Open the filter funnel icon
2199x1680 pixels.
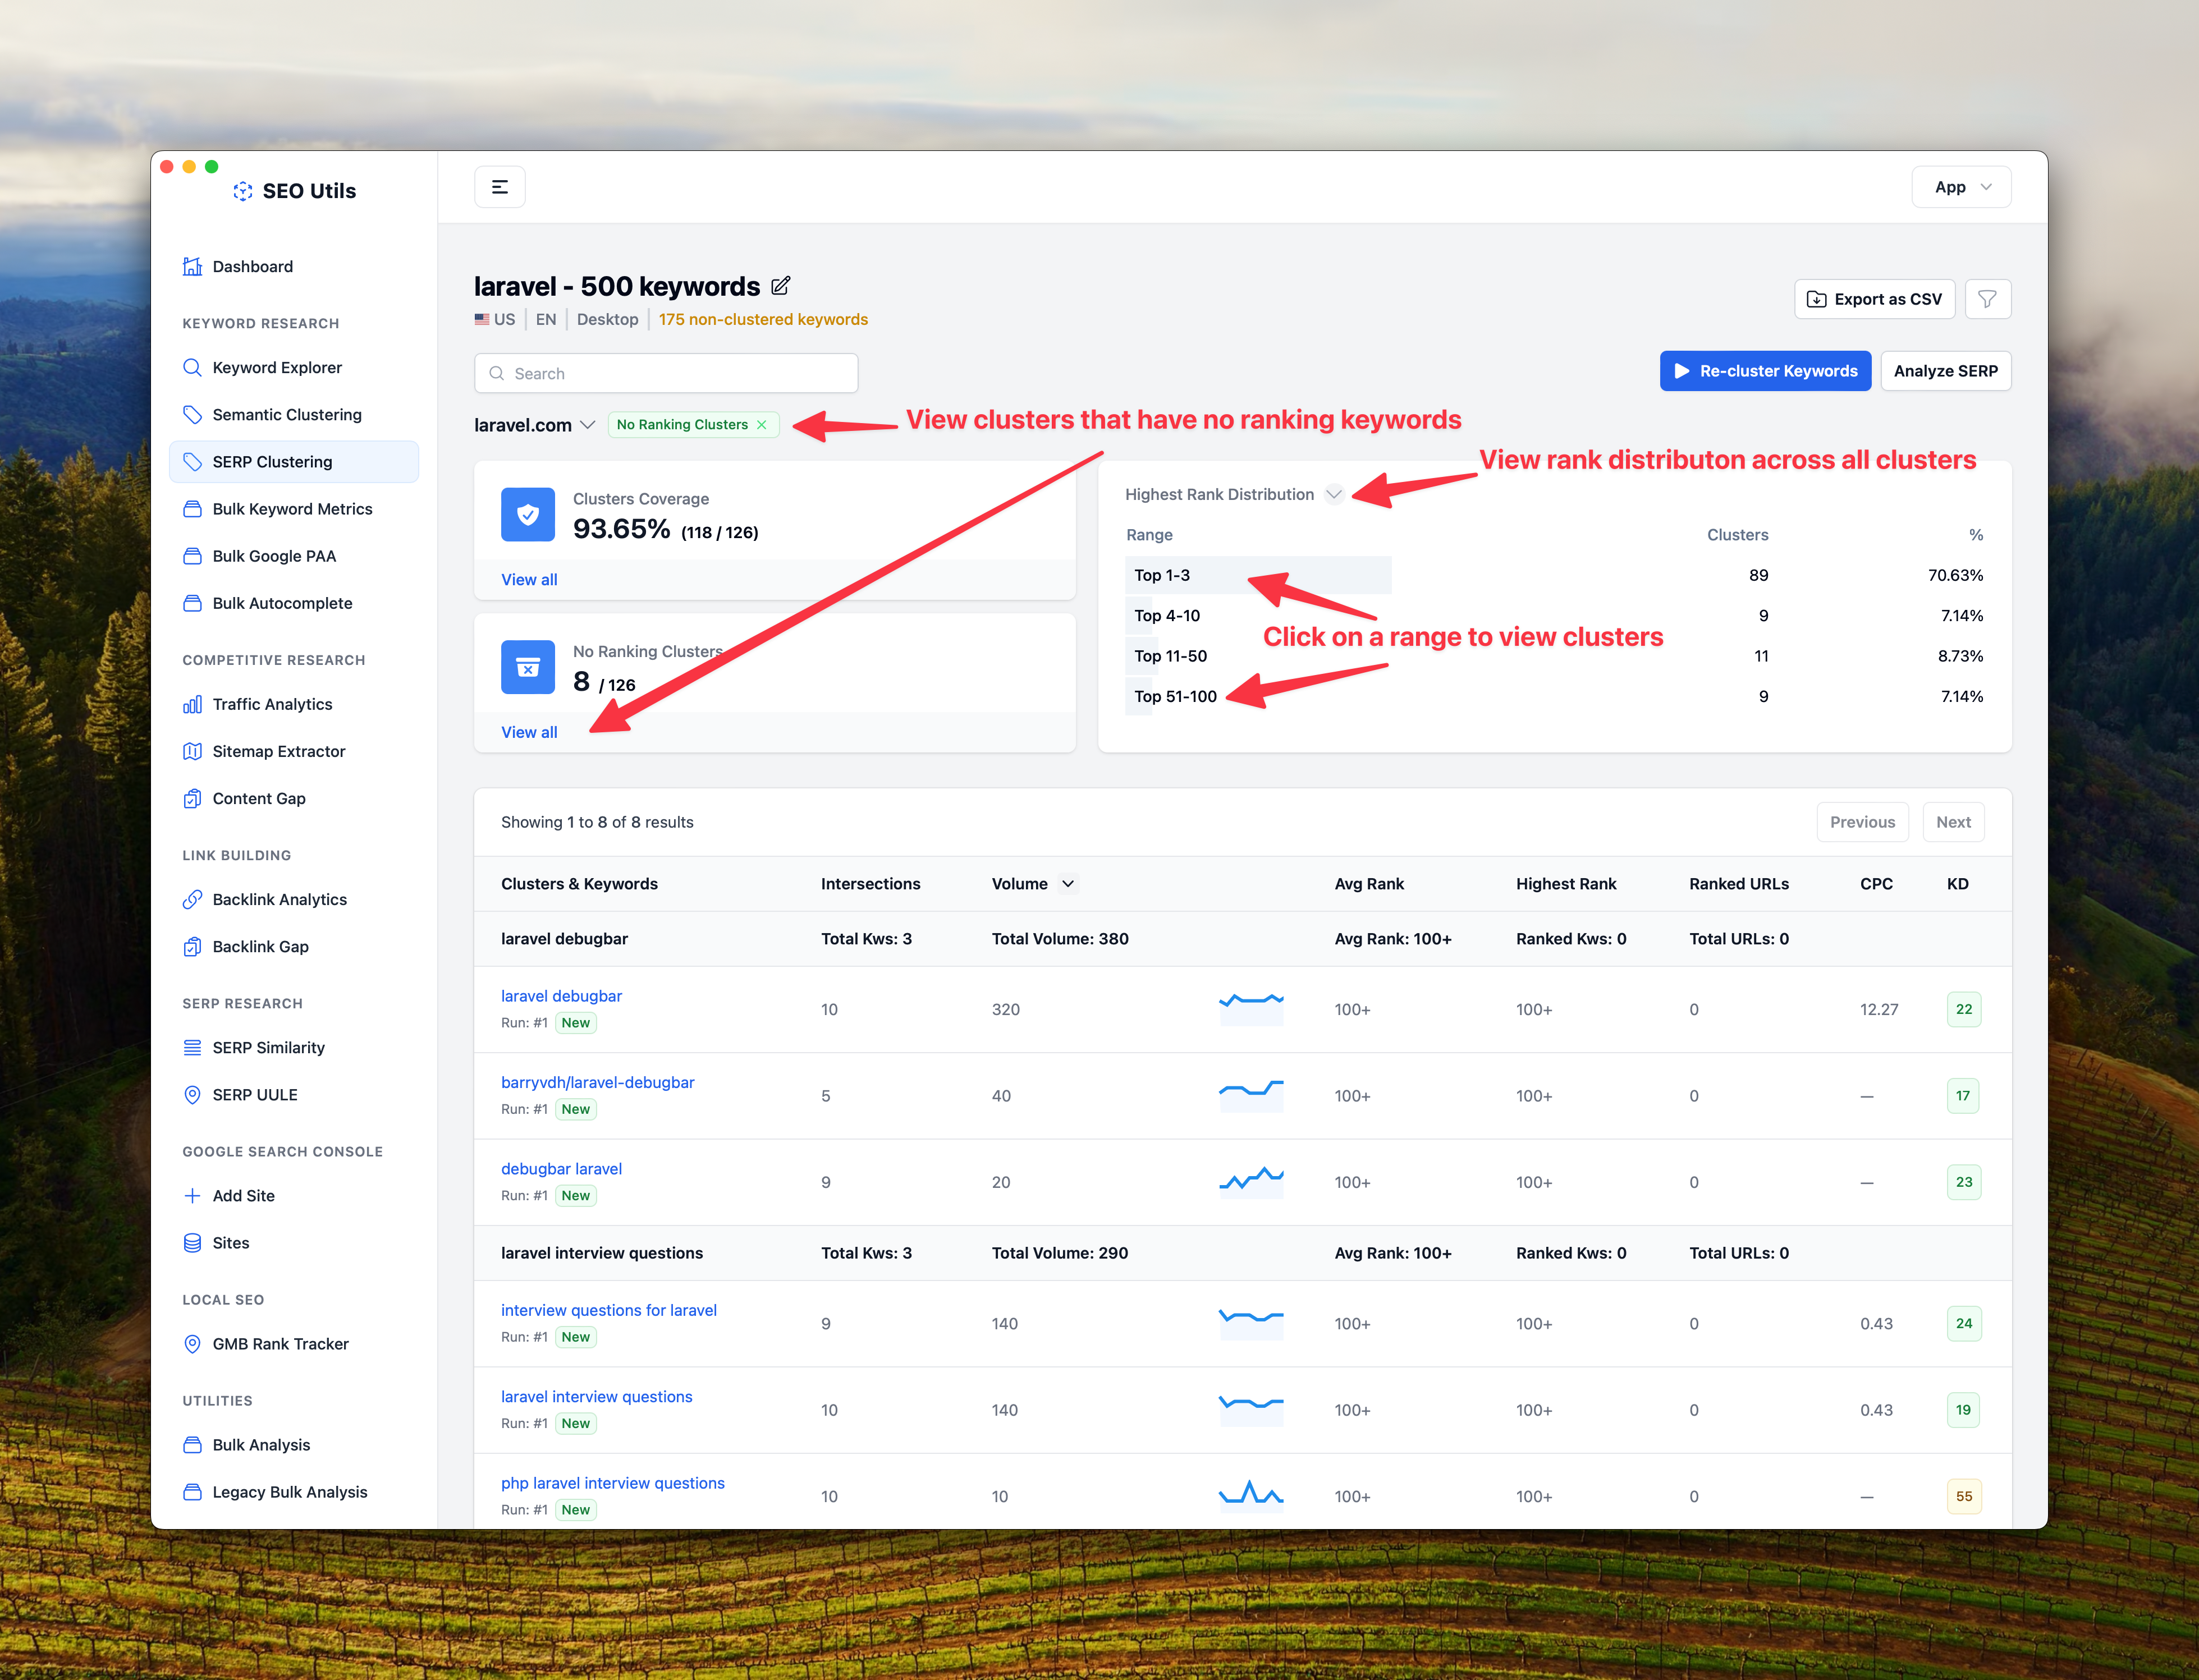click(x=1987, y=299)
